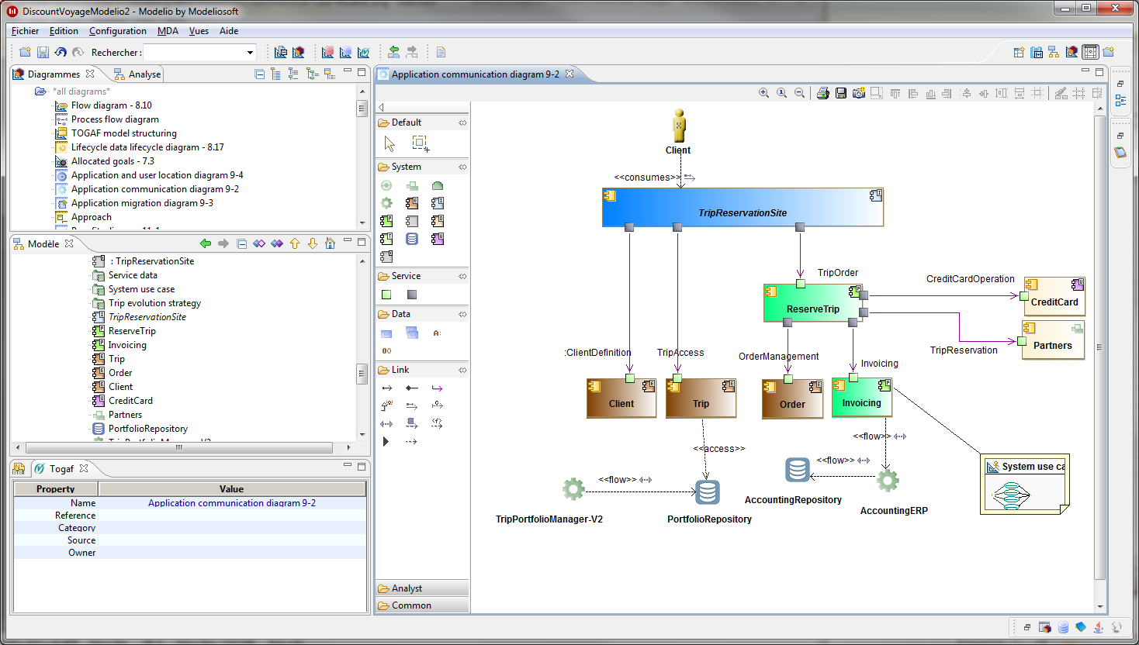
Task: Click the zoom in magnifier icon
Action: [x=763, y=93]
